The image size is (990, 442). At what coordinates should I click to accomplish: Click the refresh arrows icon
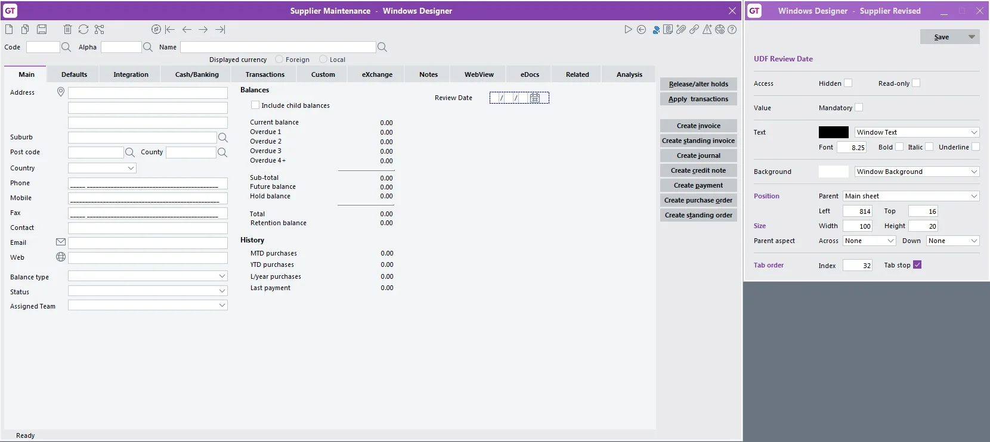click(83, 29)
